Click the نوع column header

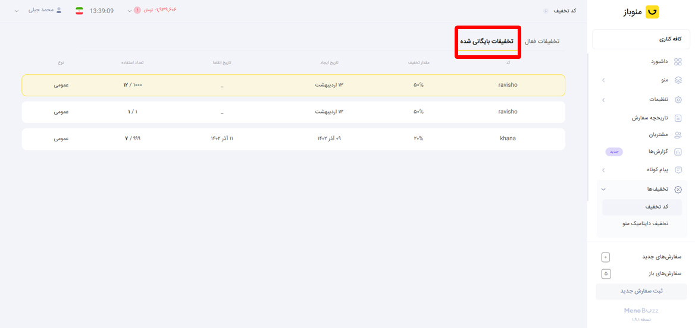click(61, 62)
